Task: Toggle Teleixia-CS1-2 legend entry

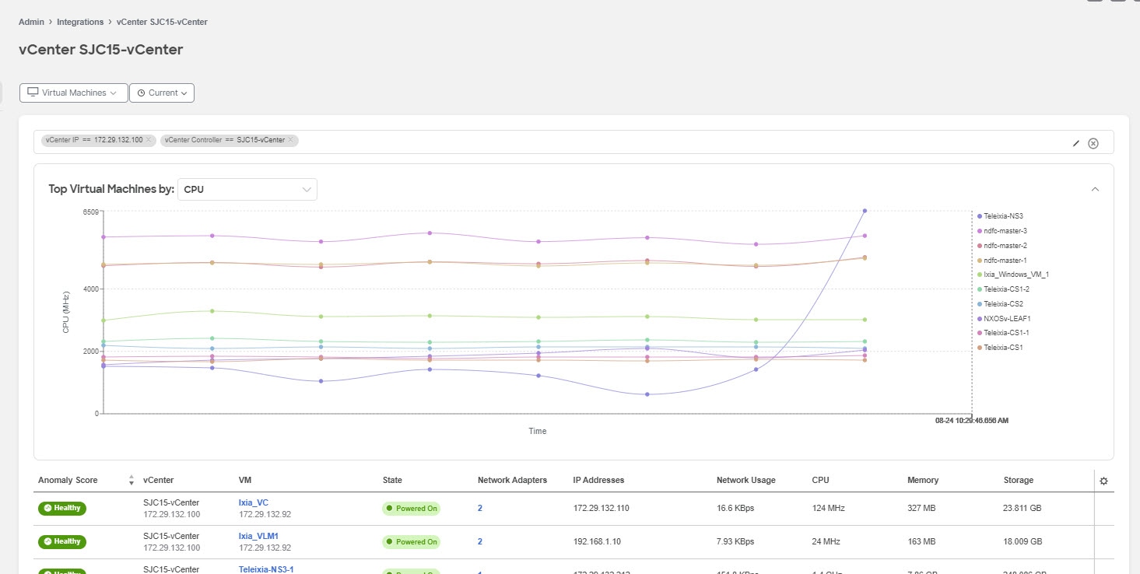Action: click(1004, 289)
